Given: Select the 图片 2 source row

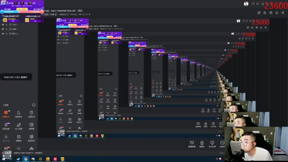Looking at the screenshot, I should pyautogui.click(x=19, y=33).
